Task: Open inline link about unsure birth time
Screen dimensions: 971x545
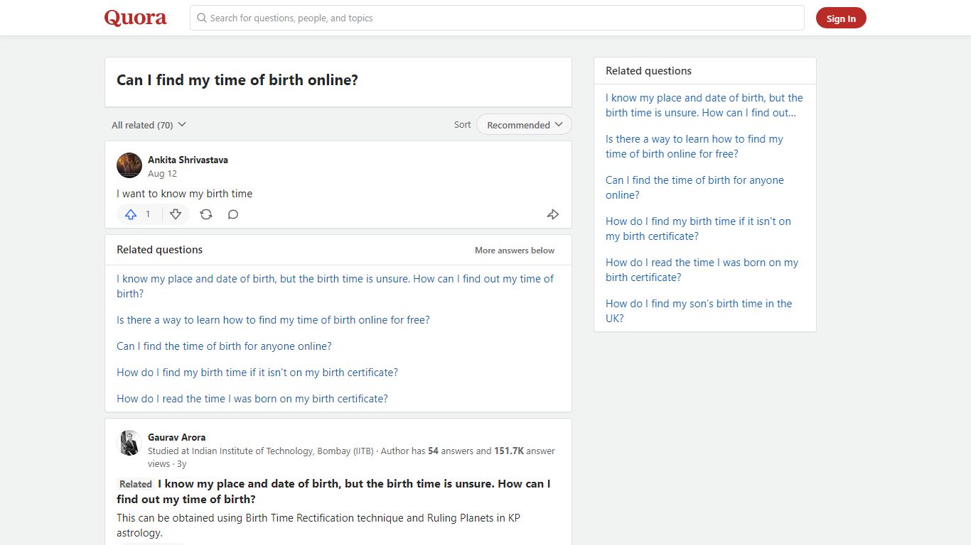Action: click(335, 286)
